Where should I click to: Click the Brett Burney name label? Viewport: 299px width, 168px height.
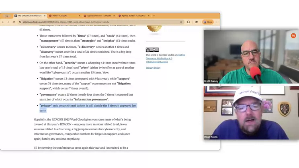pos(211,81)
